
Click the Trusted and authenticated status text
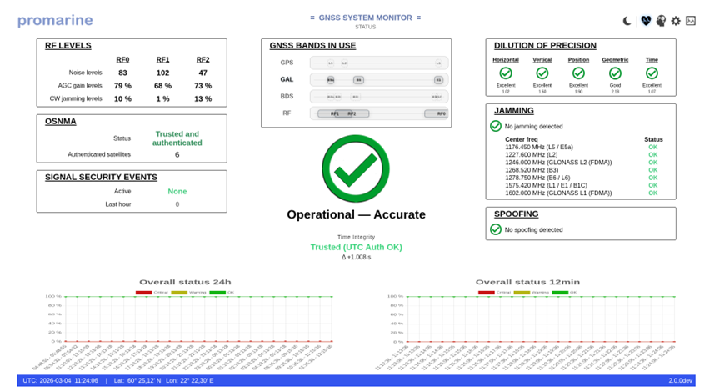pyautogui.click(x=177, y=138)
